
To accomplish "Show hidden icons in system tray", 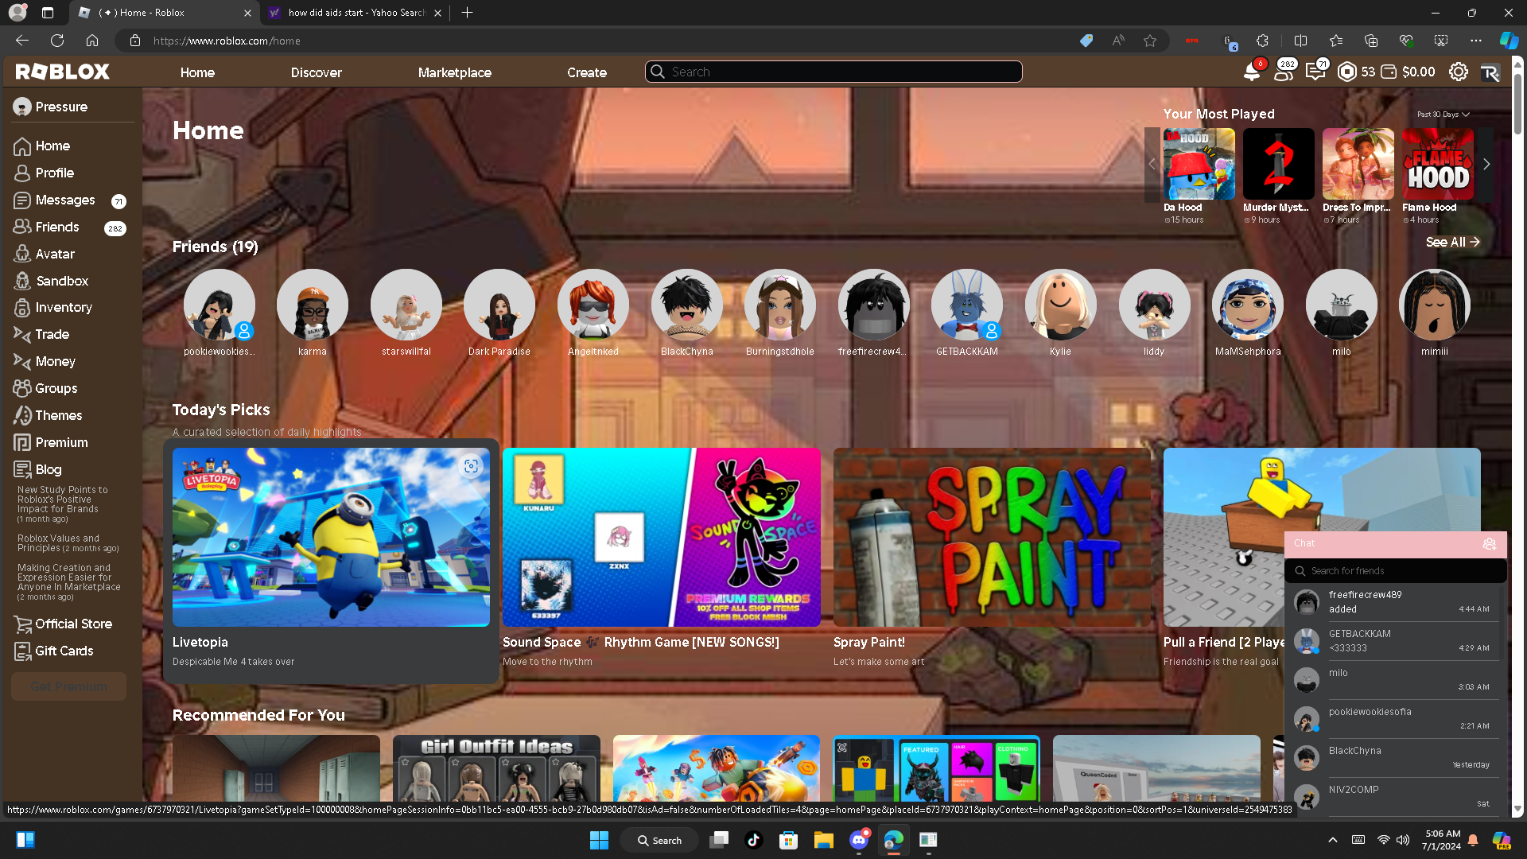I will [1333, 840].
